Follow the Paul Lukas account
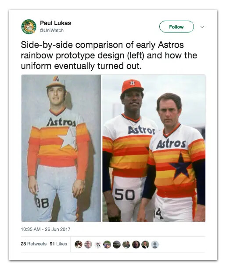Image resolution: width=226 pixels, height=270 pixels. click(176, 27)
